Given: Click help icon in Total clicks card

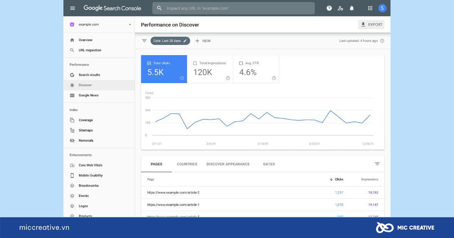Looking at the screenshot, I should (x=182, y=78).
